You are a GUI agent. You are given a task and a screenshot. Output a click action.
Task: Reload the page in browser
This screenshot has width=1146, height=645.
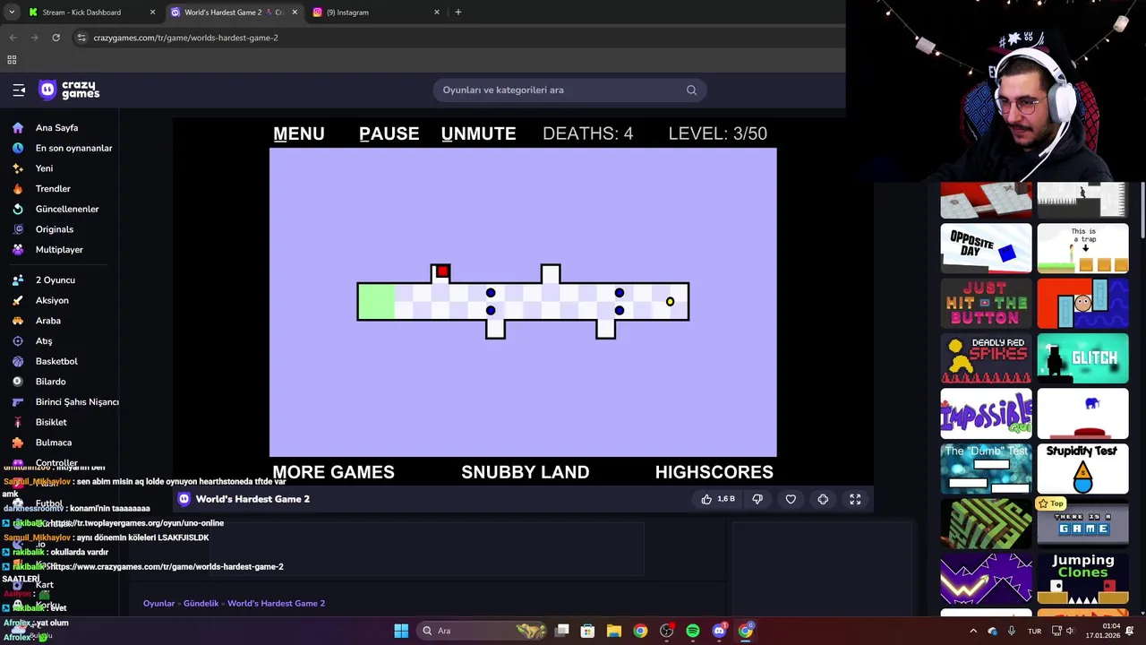point(56,38)
